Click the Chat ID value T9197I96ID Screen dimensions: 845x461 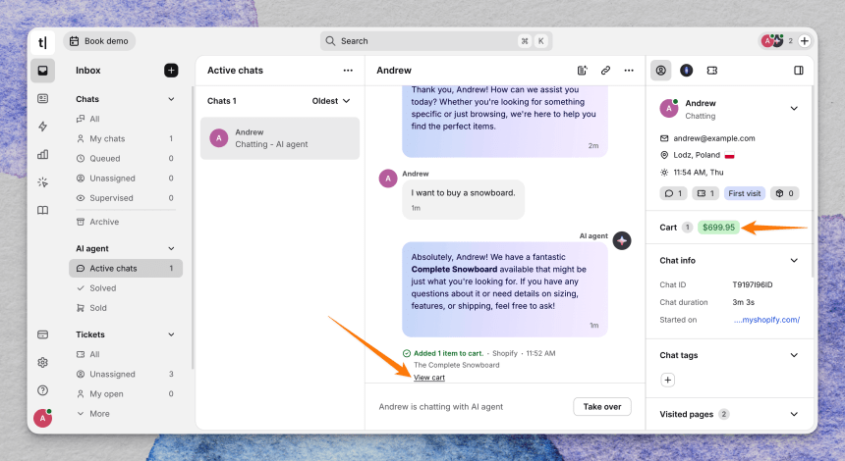(753, 285)
